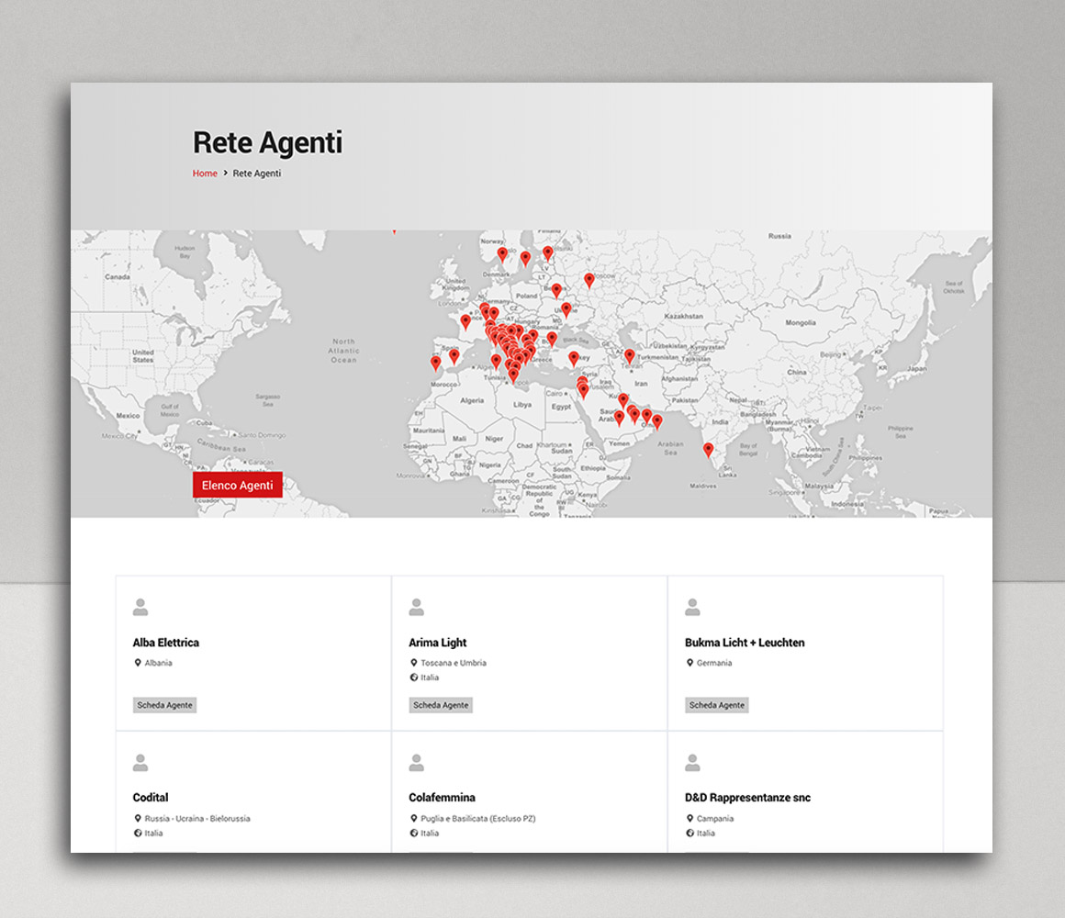Click the 'Puglia e Basilicata (Escluso PZ)' text
Viewport: 1065px width, 918px height.
click(x=477, y=818)
